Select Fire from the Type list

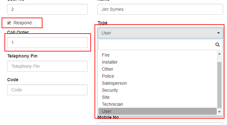click(x=158, y=55)
